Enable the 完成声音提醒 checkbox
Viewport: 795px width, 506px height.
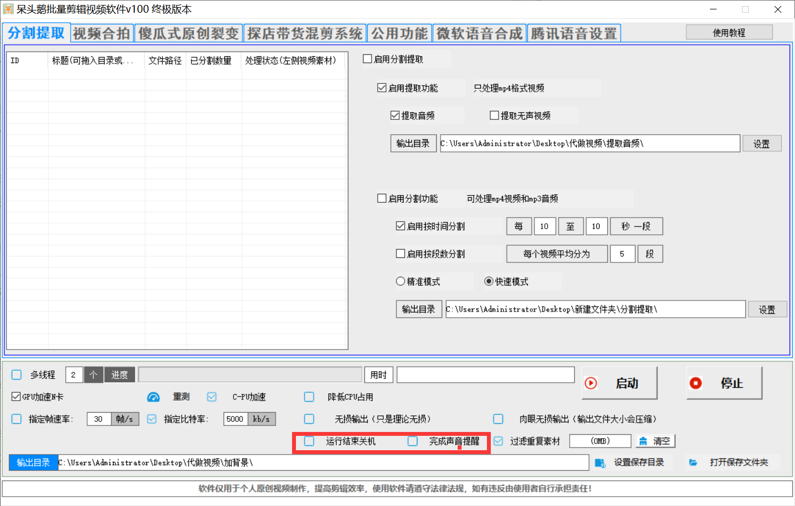click(412, 441)
